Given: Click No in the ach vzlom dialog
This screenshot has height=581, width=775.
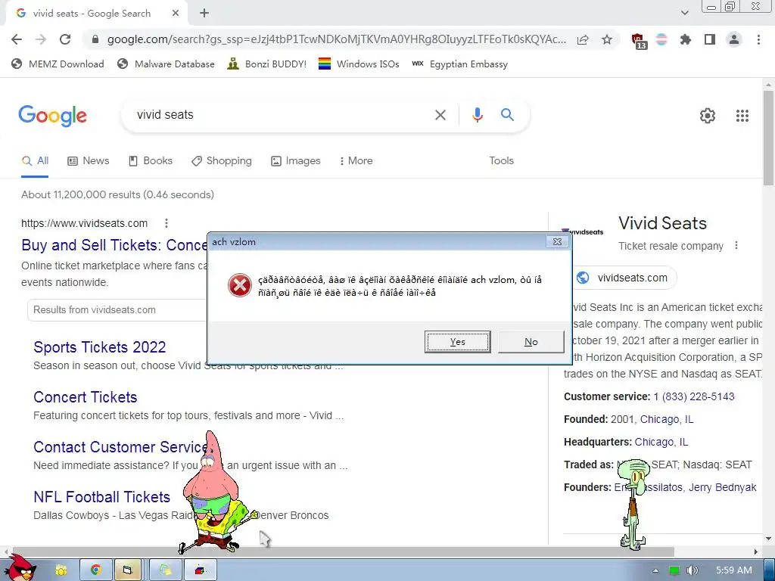Looking at the screenshot, I should pos(531,342).
